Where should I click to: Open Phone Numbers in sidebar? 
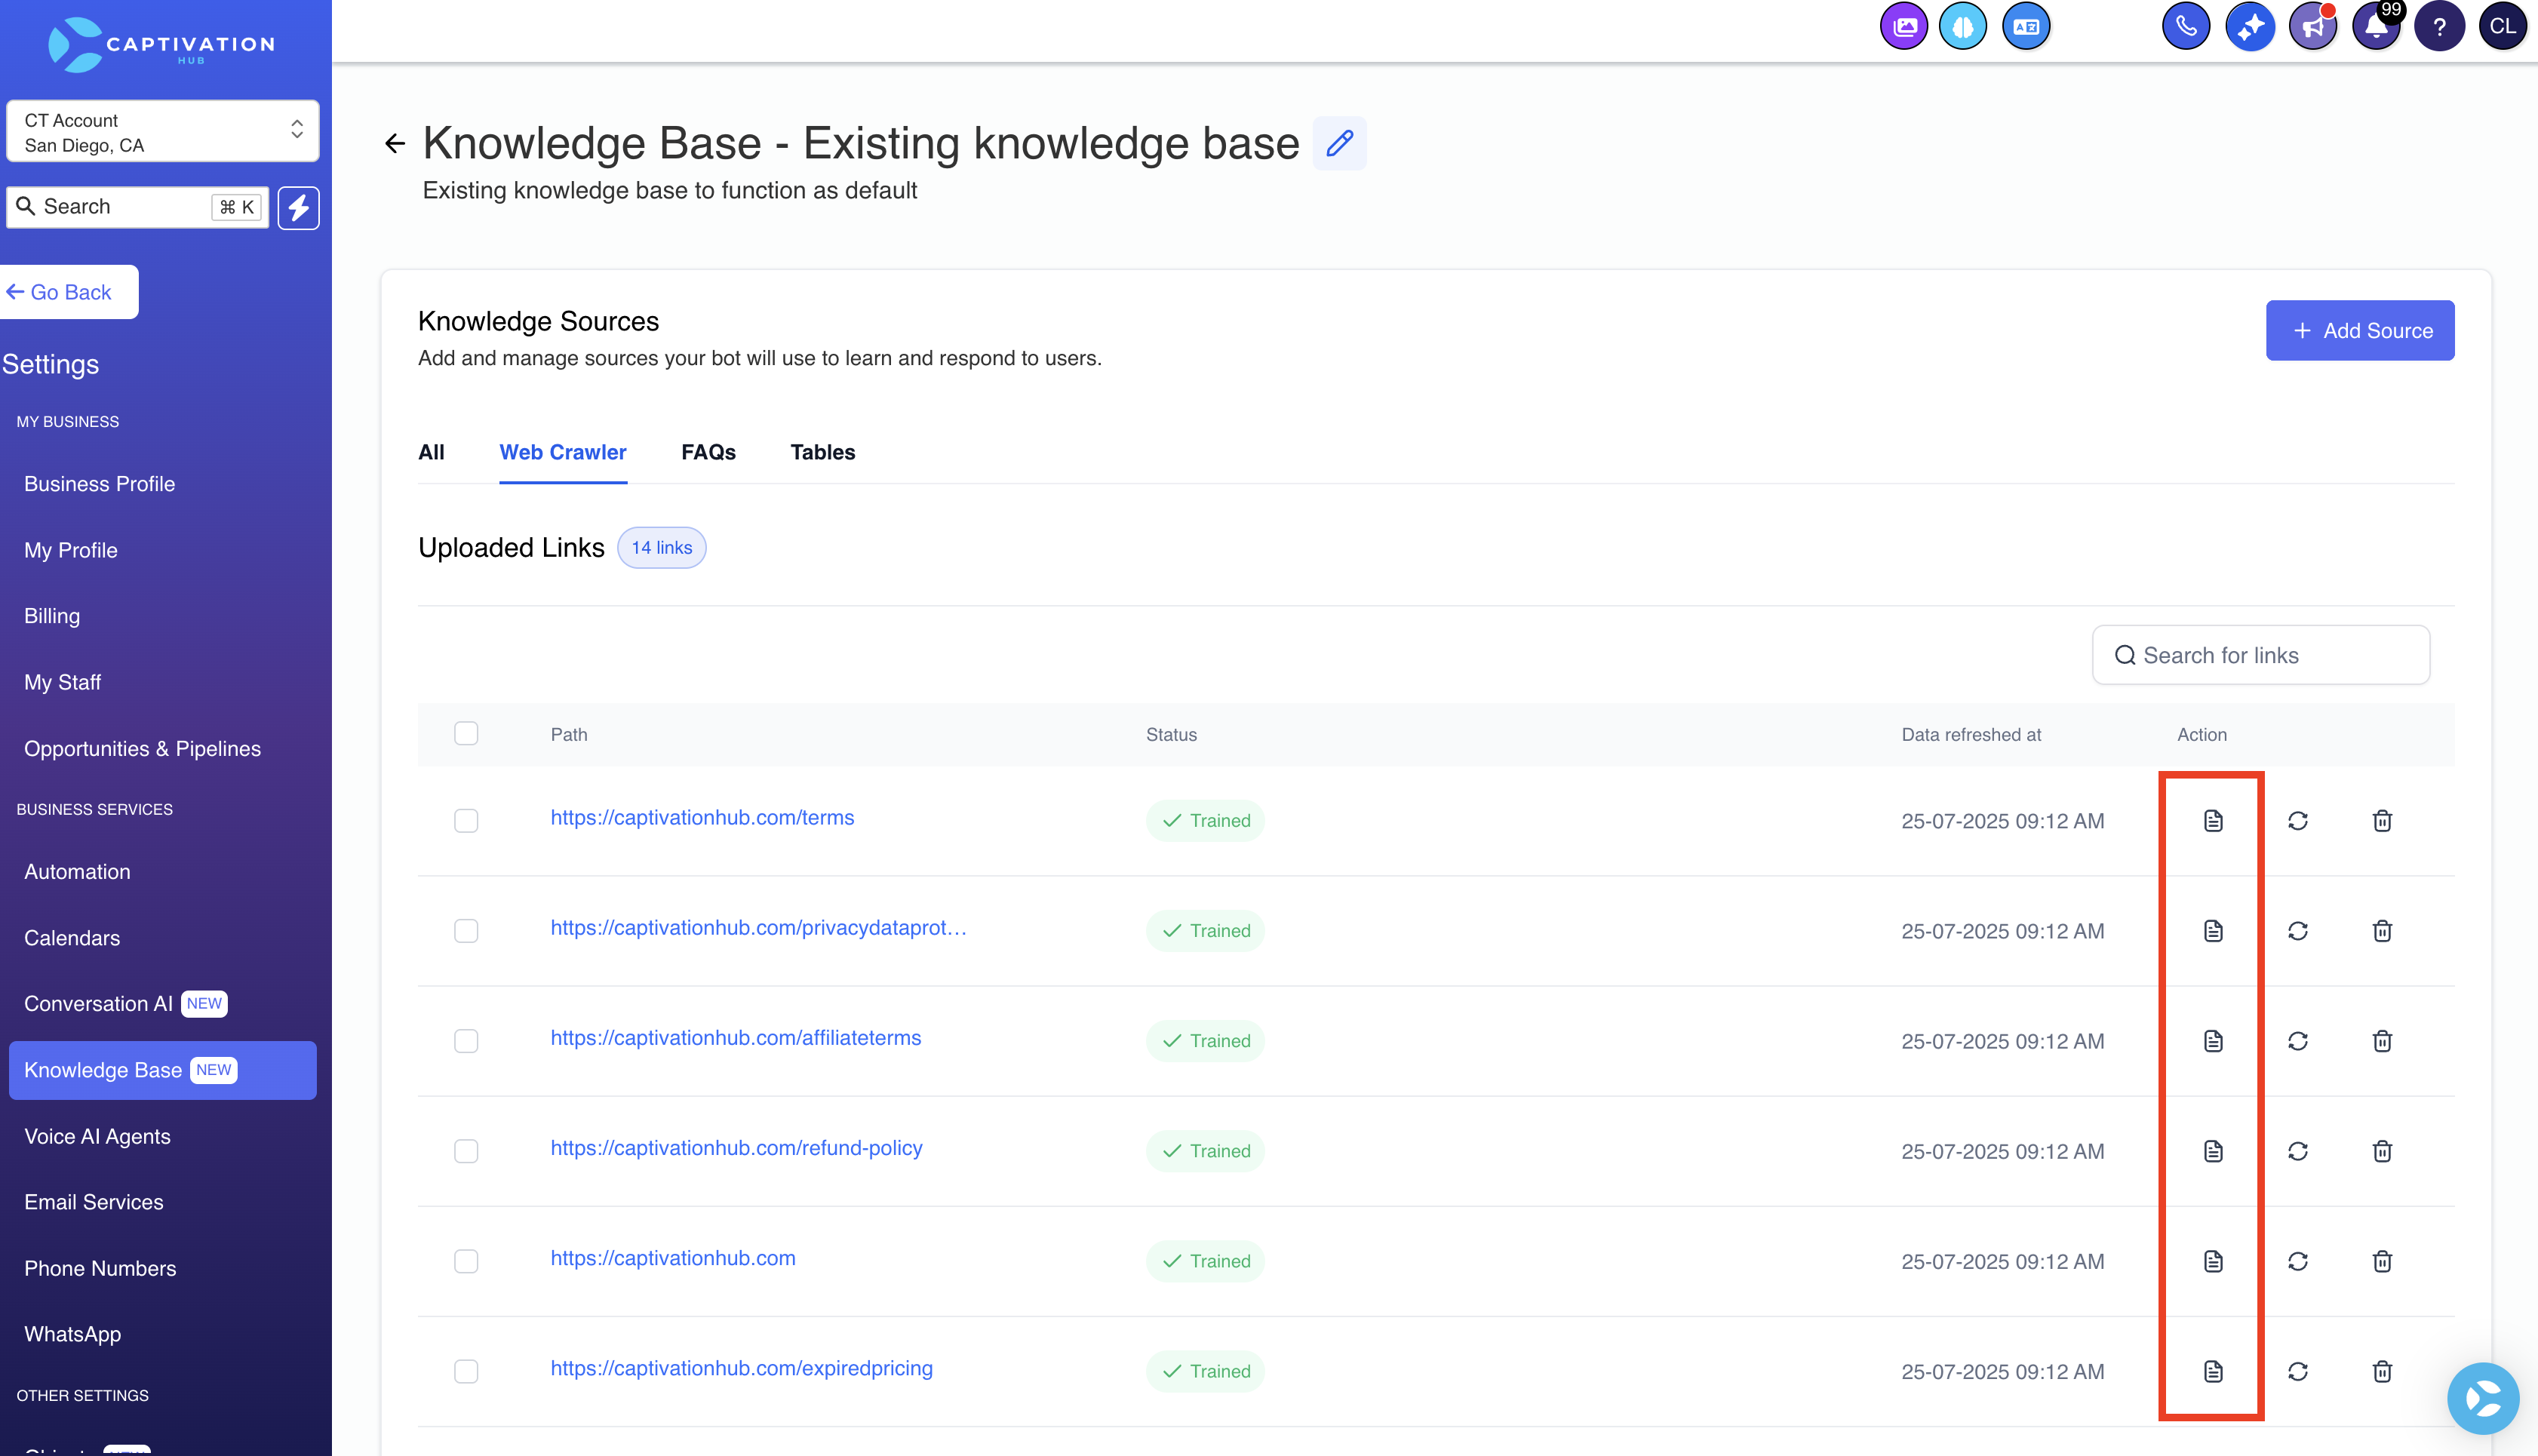click(x=100, y=1268)
